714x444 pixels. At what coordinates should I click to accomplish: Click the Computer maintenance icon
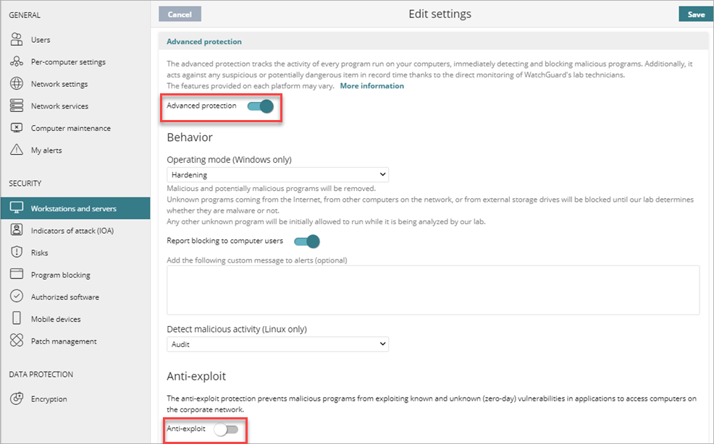(x=17, y=128)
